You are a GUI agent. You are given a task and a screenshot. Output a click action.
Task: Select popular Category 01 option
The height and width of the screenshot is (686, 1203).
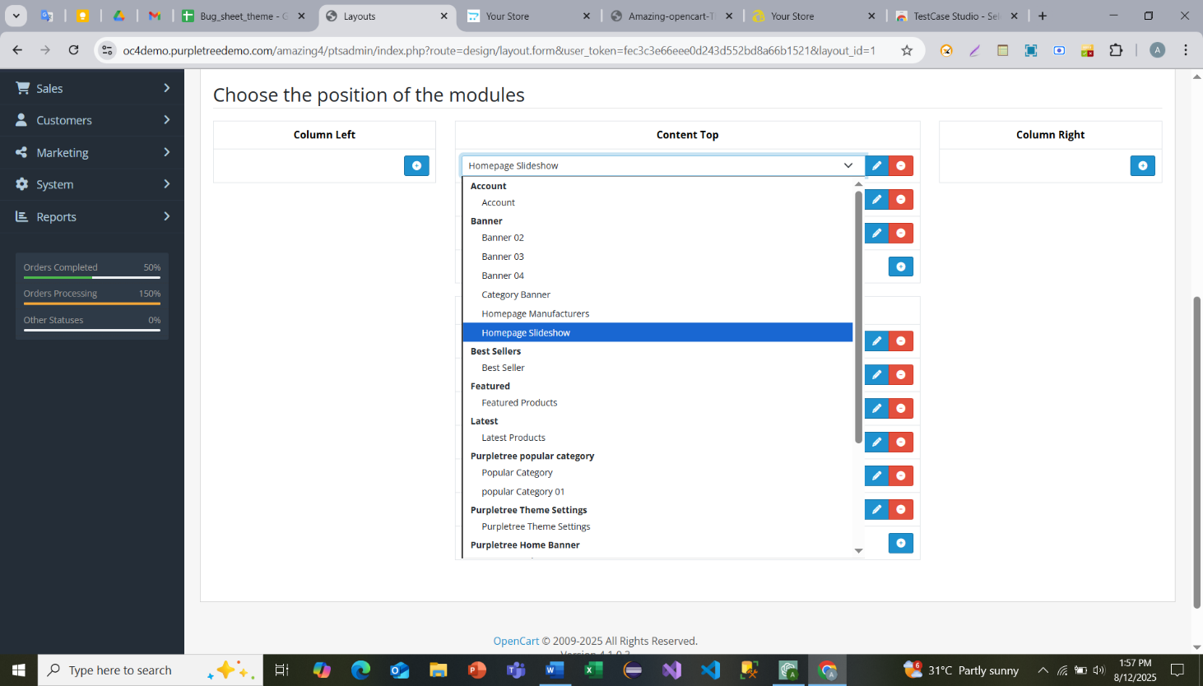pos(657,491)
